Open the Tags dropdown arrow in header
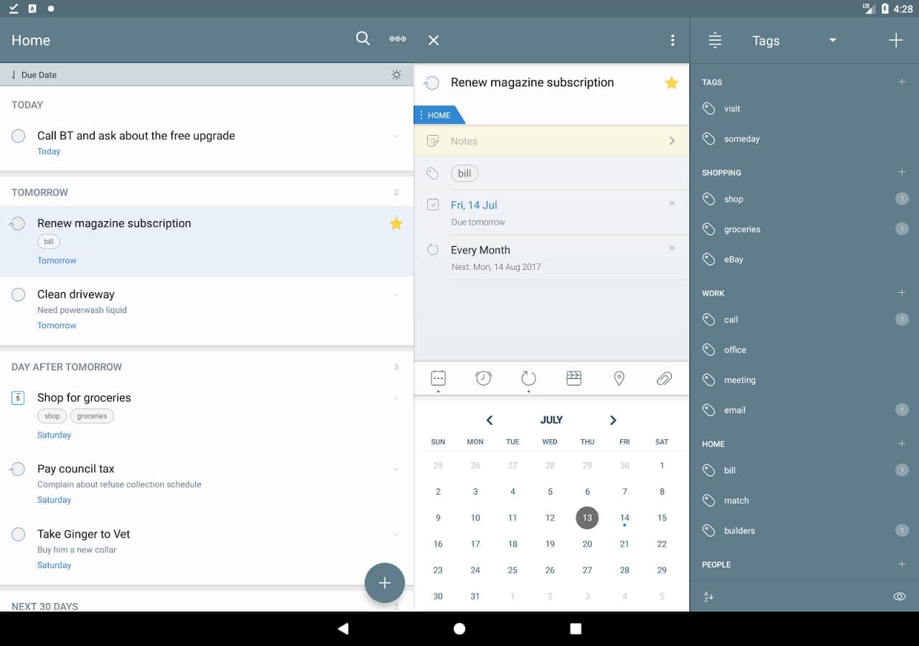The image size is (919, 646). [833, 40]
